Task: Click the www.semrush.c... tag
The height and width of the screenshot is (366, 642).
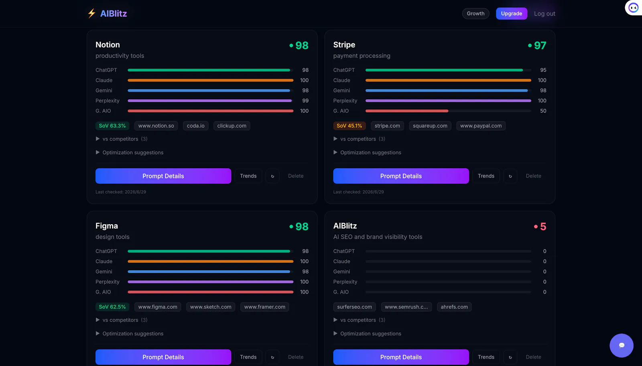Action: click(406, 307)
